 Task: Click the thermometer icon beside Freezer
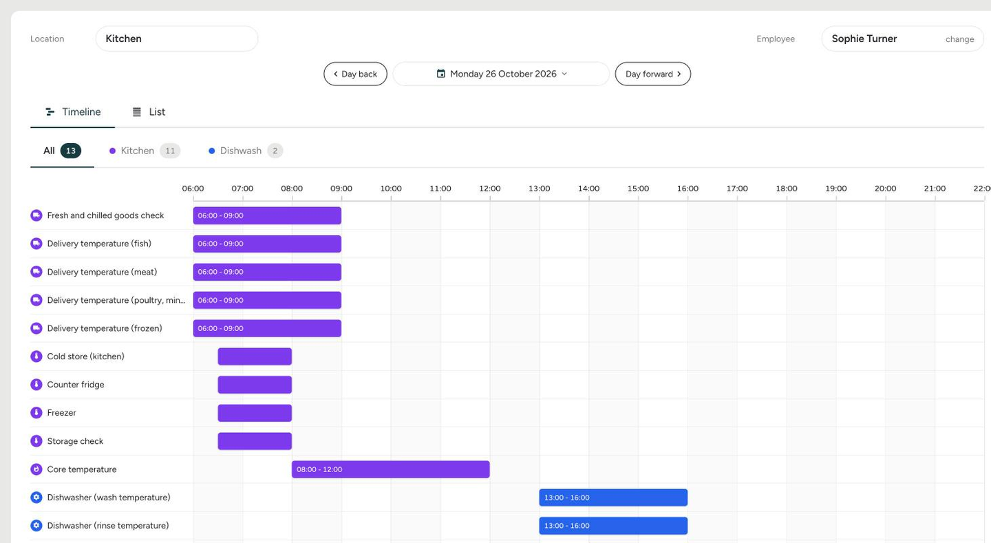click(x=36, y=413)
